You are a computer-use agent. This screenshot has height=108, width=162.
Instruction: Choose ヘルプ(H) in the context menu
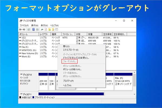coord(67,85)
